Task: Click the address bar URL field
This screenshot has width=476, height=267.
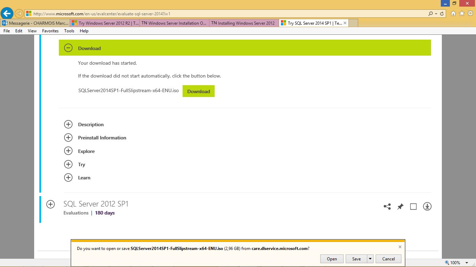Action: click(x=227, y=14)
